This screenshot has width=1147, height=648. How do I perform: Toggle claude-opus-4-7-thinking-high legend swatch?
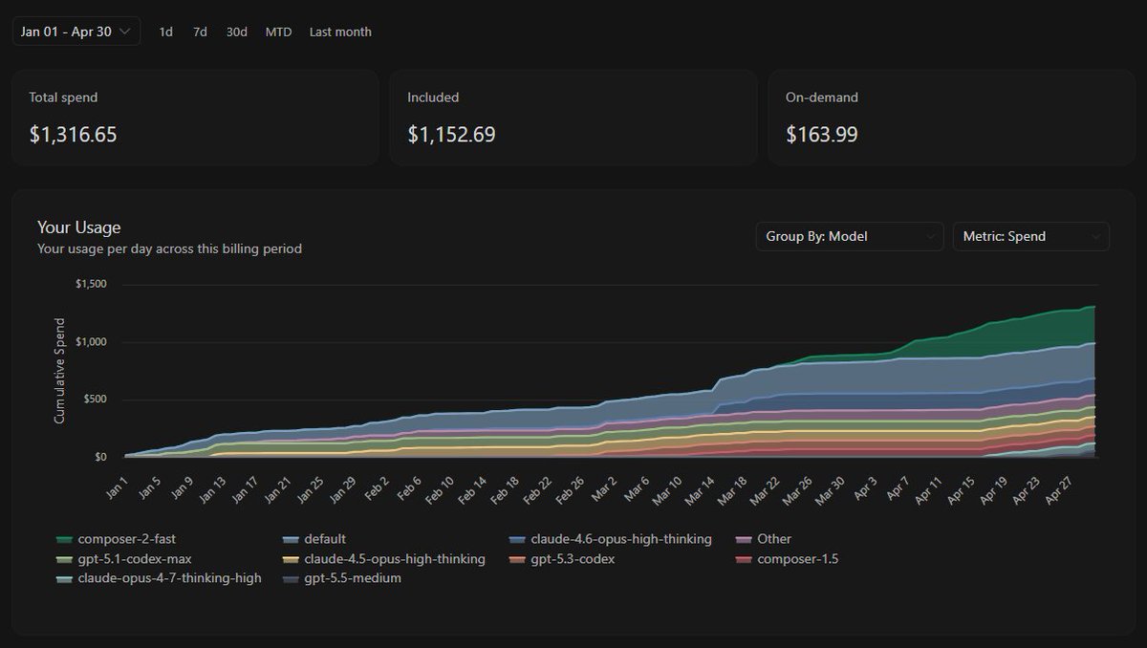coord(64,579)
